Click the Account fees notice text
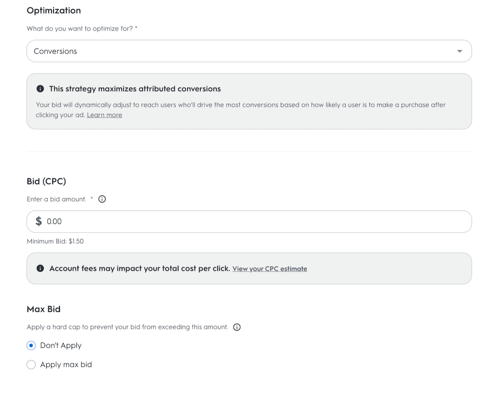The image size is (482, 402). coord(139,268)
